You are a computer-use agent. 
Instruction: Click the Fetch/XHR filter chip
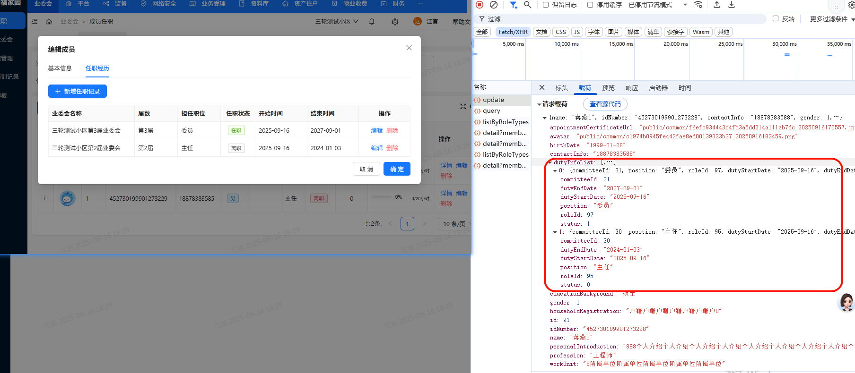point(513,32)
